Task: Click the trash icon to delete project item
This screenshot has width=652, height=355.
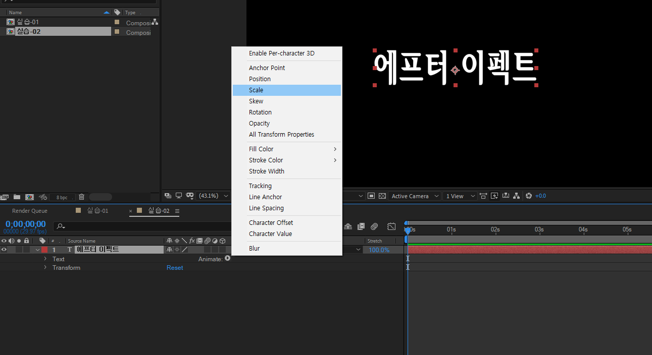Action: 81,197
